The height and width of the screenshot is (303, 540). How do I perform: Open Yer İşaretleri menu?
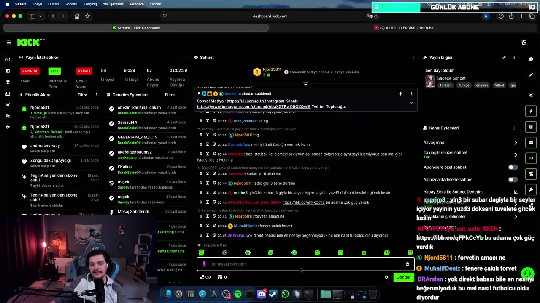[113, 4]
